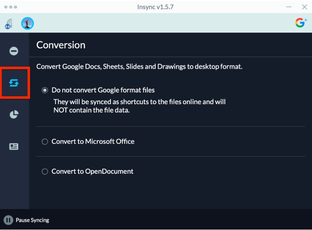Select the user account avatar
The width and height of the screenshot is (312, 230).
tap(28, 23)
